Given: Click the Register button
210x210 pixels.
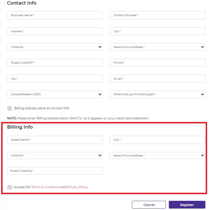Looking at the screenshot, I should tap(187, 205).
